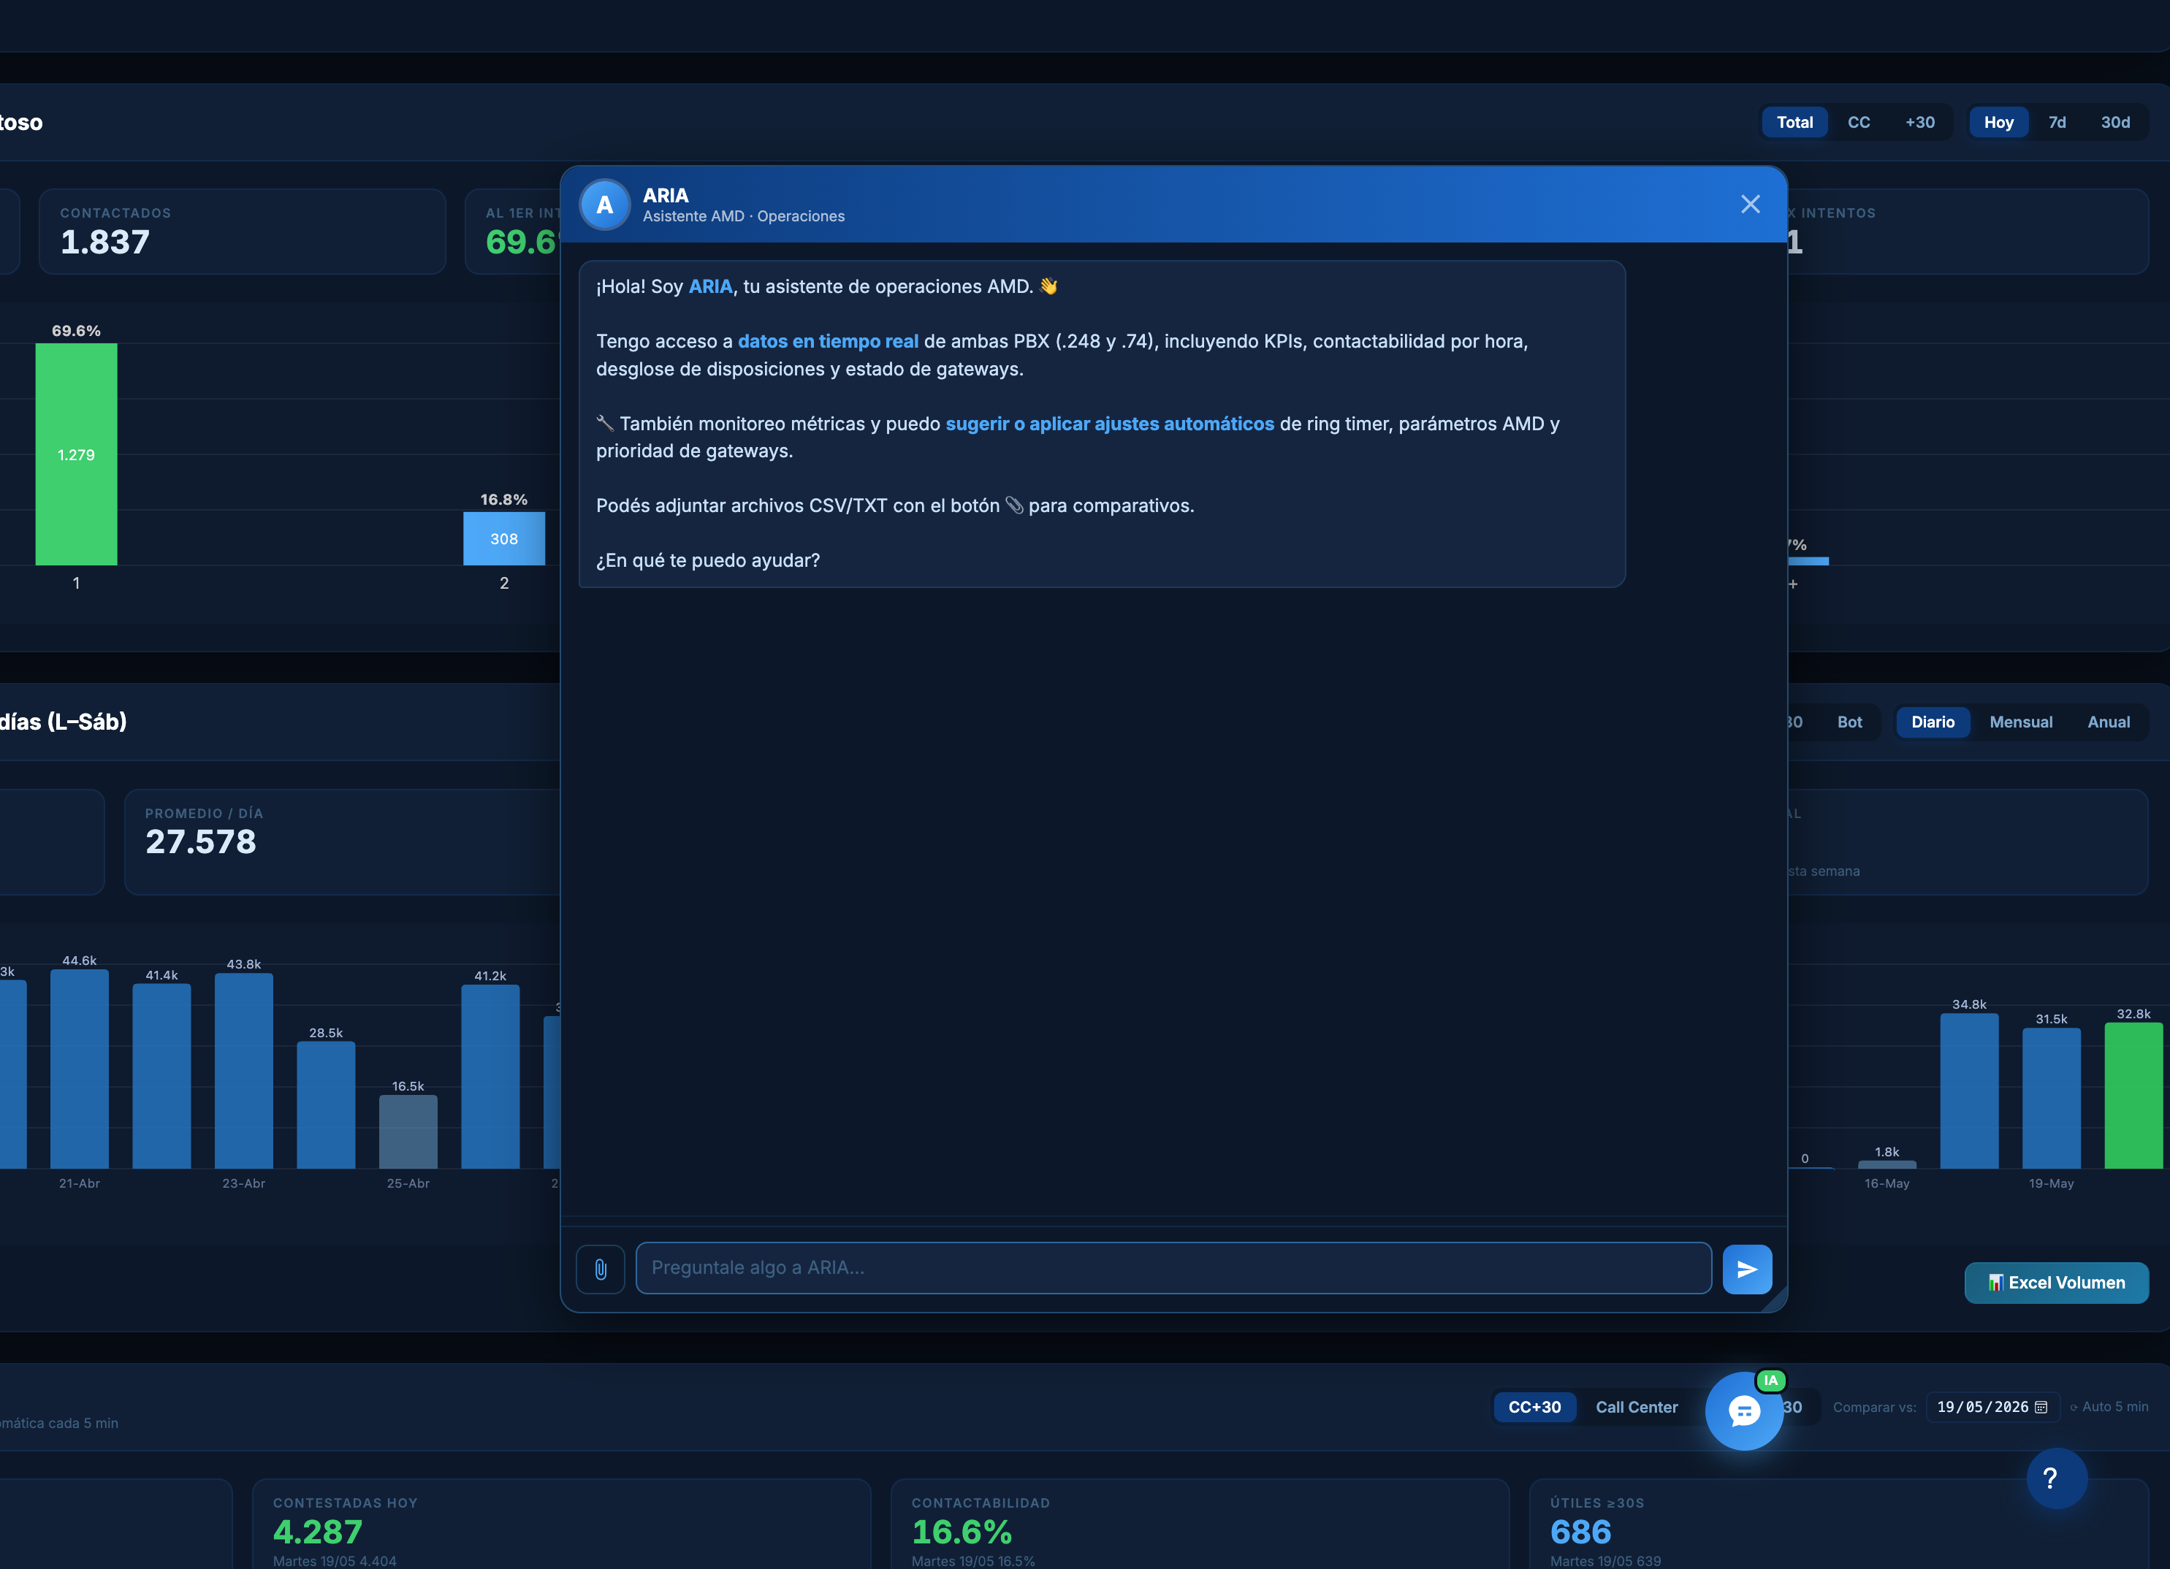
Task: Switch the volume chart to Mensual
Action: click(x=2021, y=722)
